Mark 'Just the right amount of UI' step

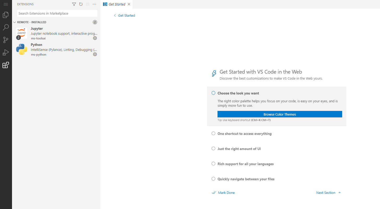pyautogui.click(x=213, y=148)
